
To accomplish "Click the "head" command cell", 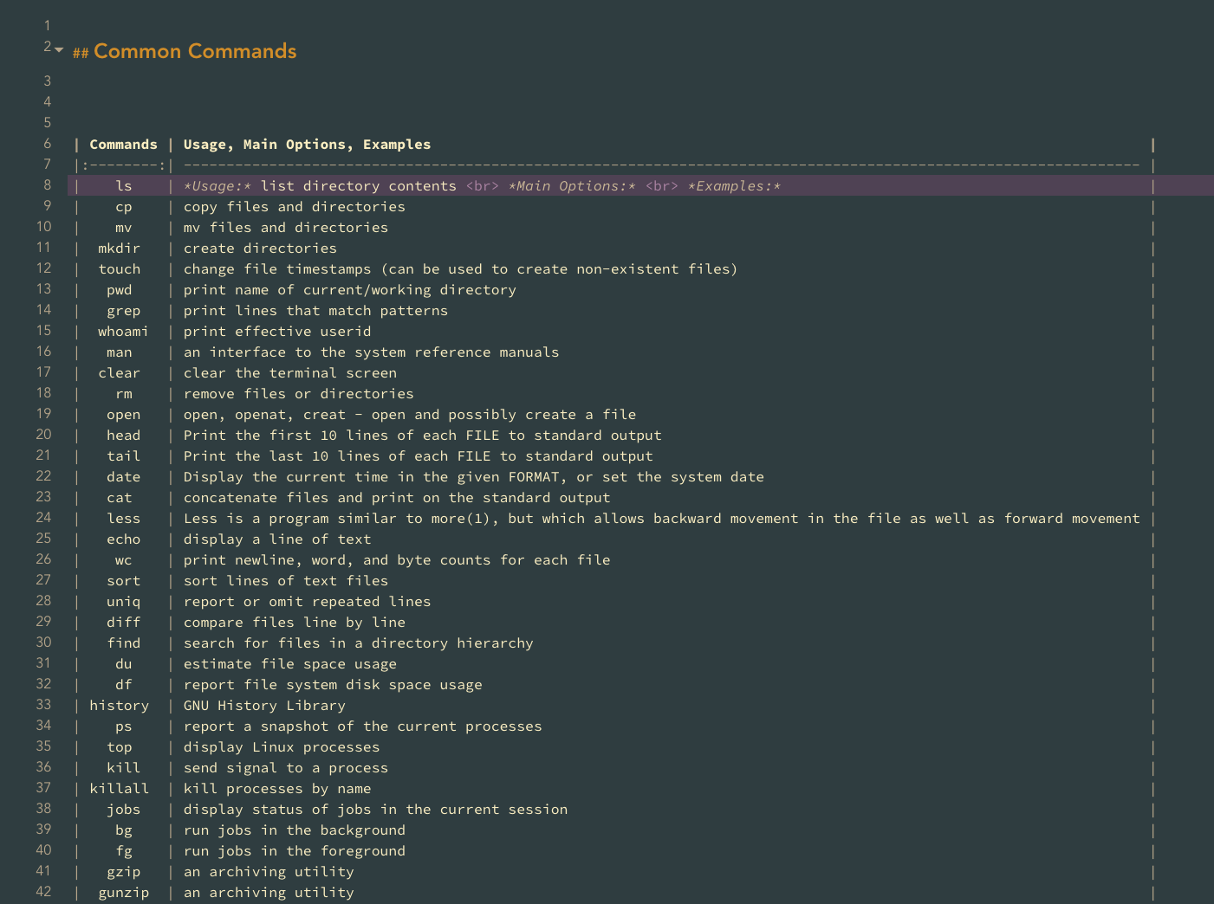I will (x=124, y=436).
